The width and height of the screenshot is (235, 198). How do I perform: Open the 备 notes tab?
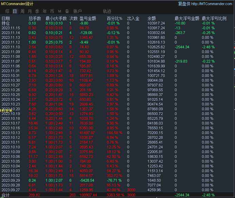click(x=67, y=11)
